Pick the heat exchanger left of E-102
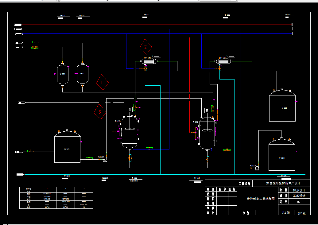Image resolution: width=318 pixels, height=225 pixels. pos(149,61)
